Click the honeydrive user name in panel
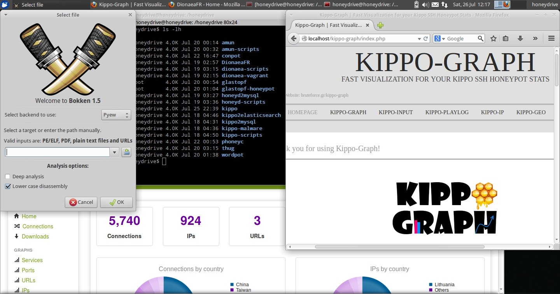The width and height of the screenshot is (560, 294). (545, 5)
